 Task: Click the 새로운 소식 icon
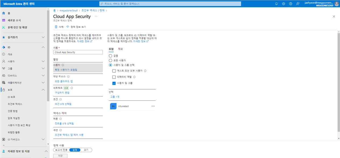point(3,20)
